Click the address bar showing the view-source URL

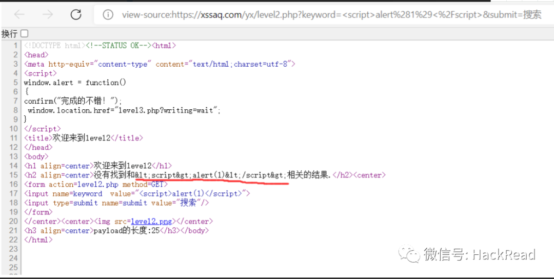331,15
